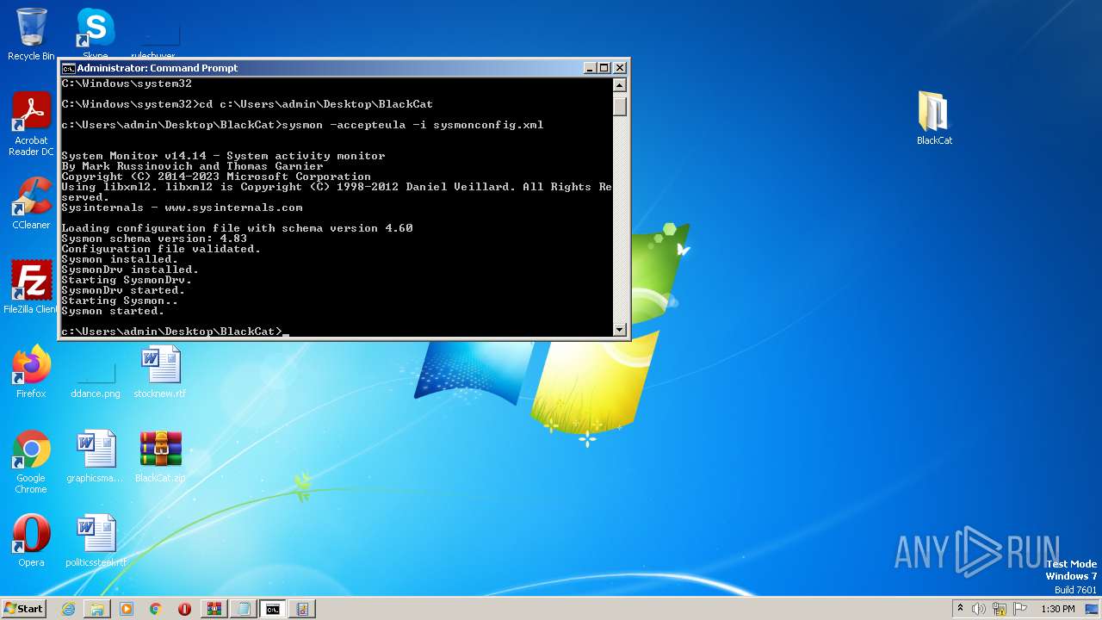Show hidden tray icons
Viewport: 1102px width, 620px height.
[x=960, y=609]
